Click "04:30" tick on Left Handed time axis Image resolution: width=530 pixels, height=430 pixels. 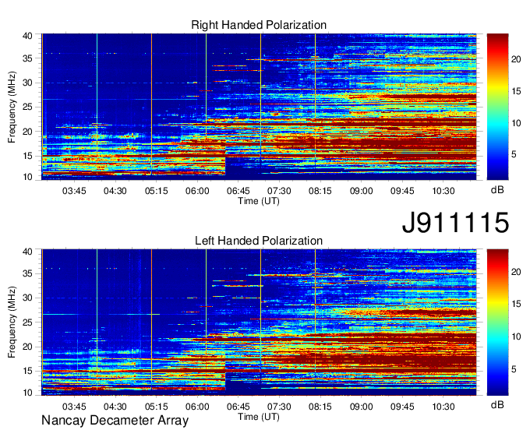[115, 407]
